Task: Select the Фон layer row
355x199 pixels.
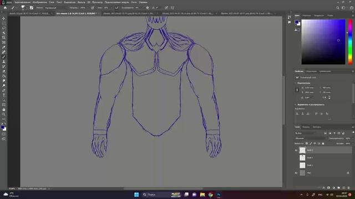Action: click(323, 173)
